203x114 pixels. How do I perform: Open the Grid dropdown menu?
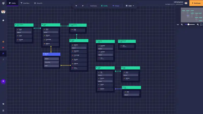tap(130, 6)
